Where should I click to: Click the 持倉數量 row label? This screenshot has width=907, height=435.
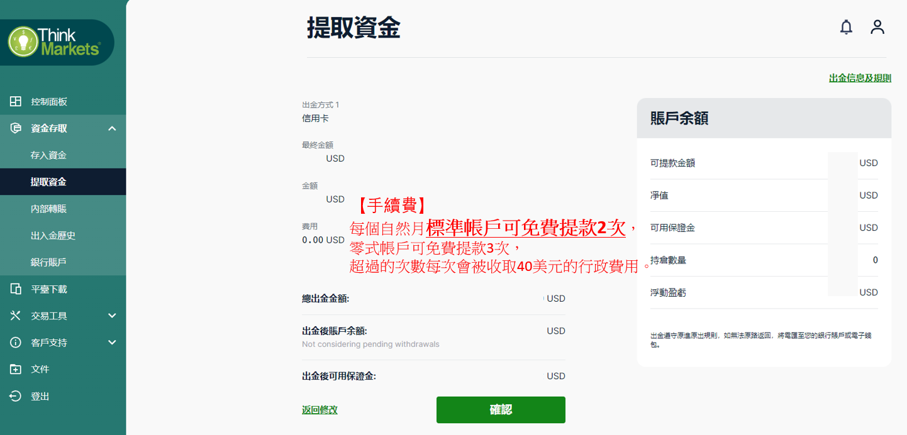click(x=668, y=260)
